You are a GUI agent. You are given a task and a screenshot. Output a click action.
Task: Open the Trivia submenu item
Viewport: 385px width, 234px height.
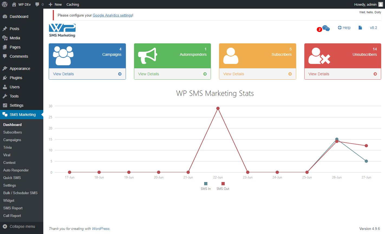8,147
